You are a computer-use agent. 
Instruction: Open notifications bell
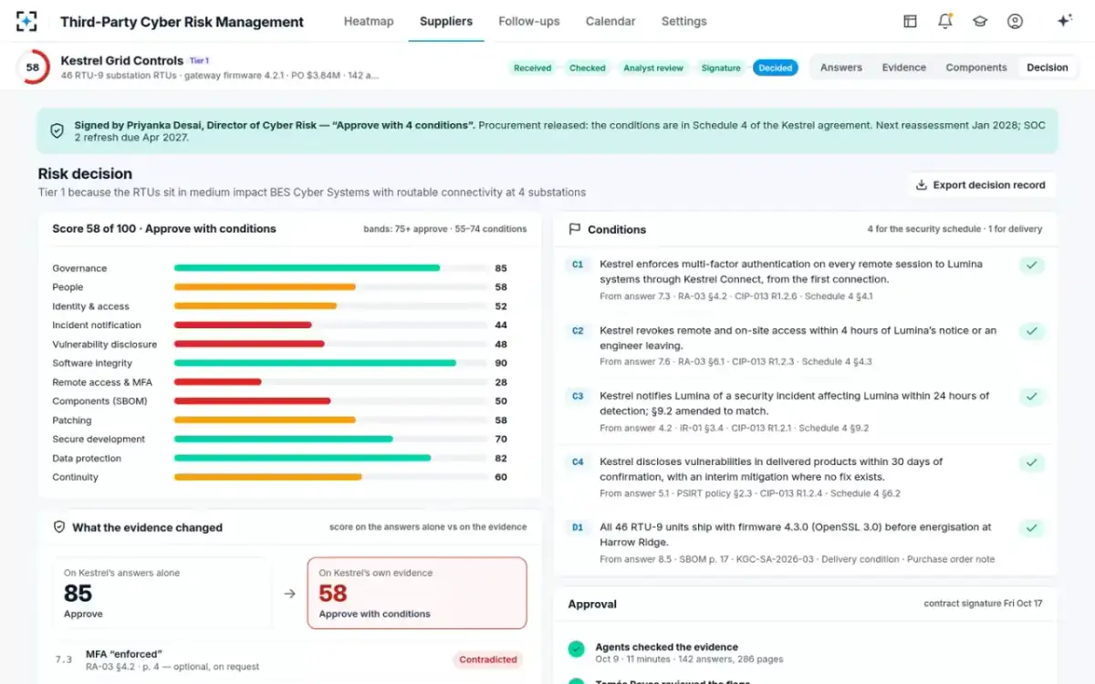point(945,21)
